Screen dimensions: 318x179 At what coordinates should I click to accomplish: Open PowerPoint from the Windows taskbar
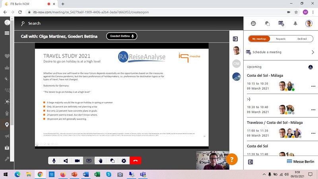tap(74, 174)
